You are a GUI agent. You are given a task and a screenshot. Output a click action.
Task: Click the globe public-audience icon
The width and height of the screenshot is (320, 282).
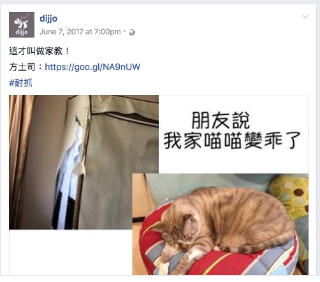(x=132, y=32)
